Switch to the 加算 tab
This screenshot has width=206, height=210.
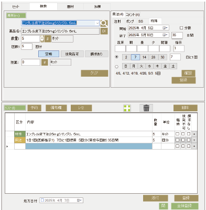click(x=97, y=7)
